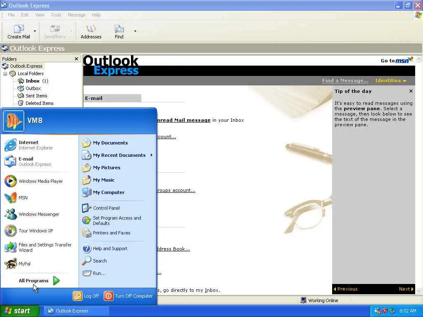Open the File menu
The width and height of the screenshot is (423, 317).
click(x=11, y=15)
